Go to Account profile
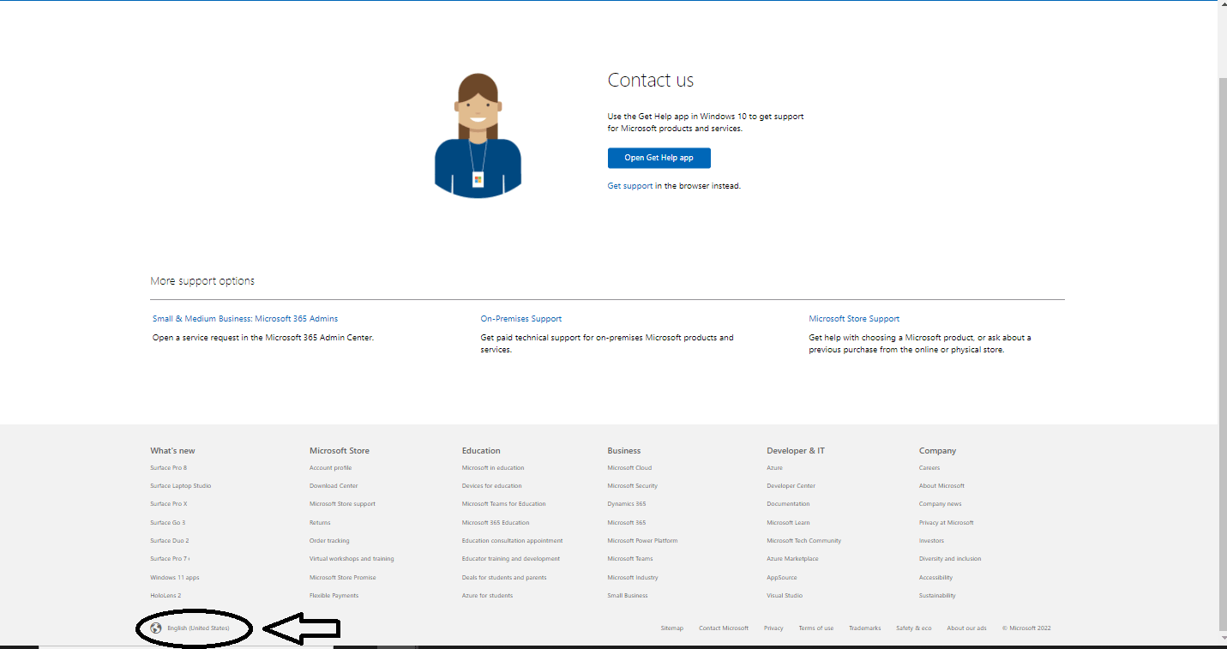Image resolution: width=1227 pixels, height=649 pixels. pyautogui.click(x=330, y=468)
